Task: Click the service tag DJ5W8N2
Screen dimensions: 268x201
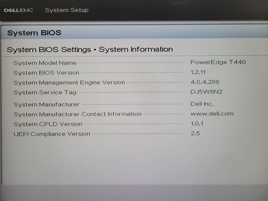Action: (x=207, y=92)
